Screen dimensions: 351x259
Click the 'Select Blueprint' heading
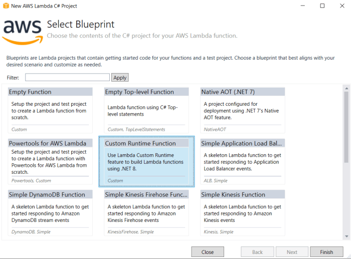[x=81, y=25]
